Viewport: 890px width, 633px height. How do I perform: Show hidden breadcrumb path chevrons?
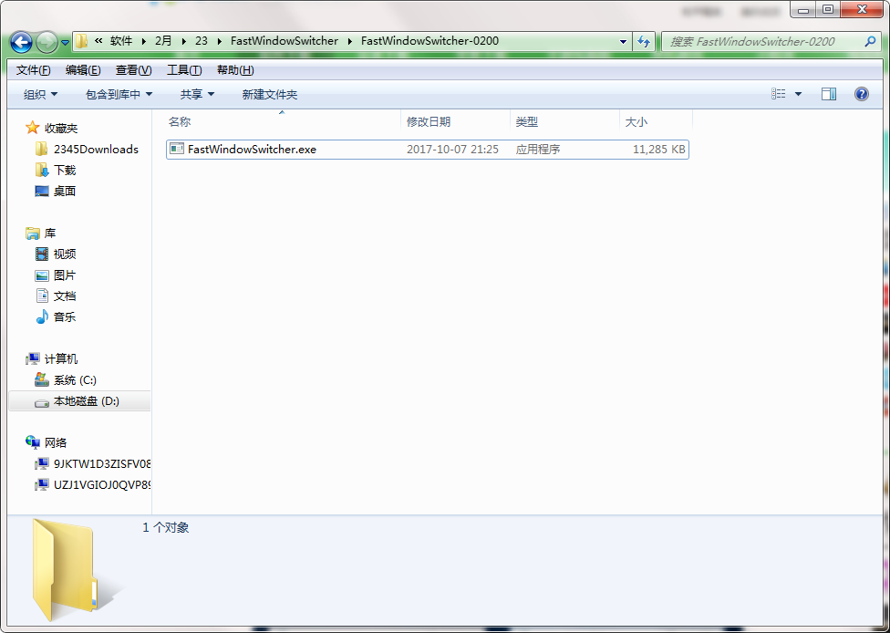[x=98, y=41]
